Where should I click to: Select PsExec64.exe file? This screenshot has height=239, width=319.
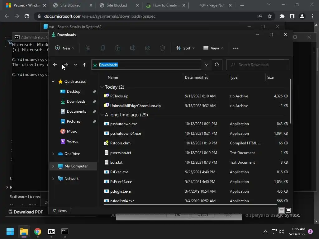(x=121, y=182)
